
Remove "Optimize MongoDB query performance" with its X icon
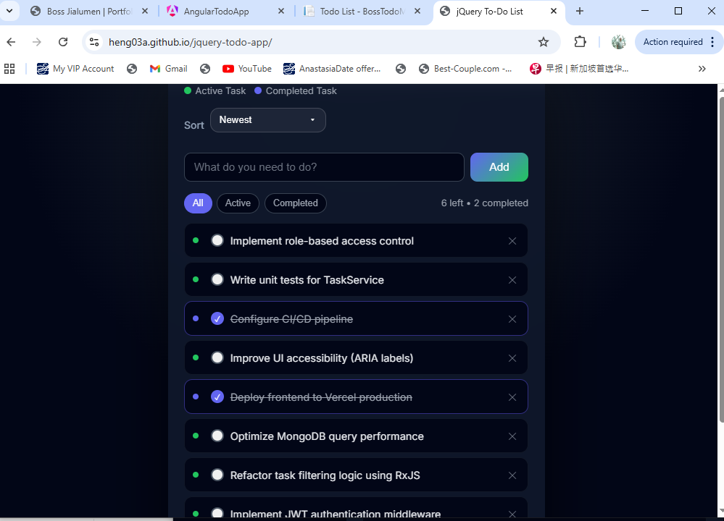point(512,436)
